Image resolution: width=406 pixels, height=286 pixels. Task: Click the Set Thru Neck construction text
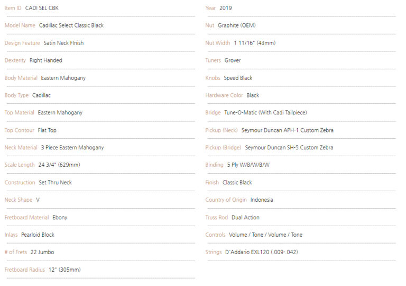click(x=55, y=182)
